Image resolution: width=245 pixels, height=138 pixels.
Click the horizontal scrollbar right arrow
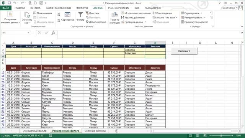coord(239,131)
